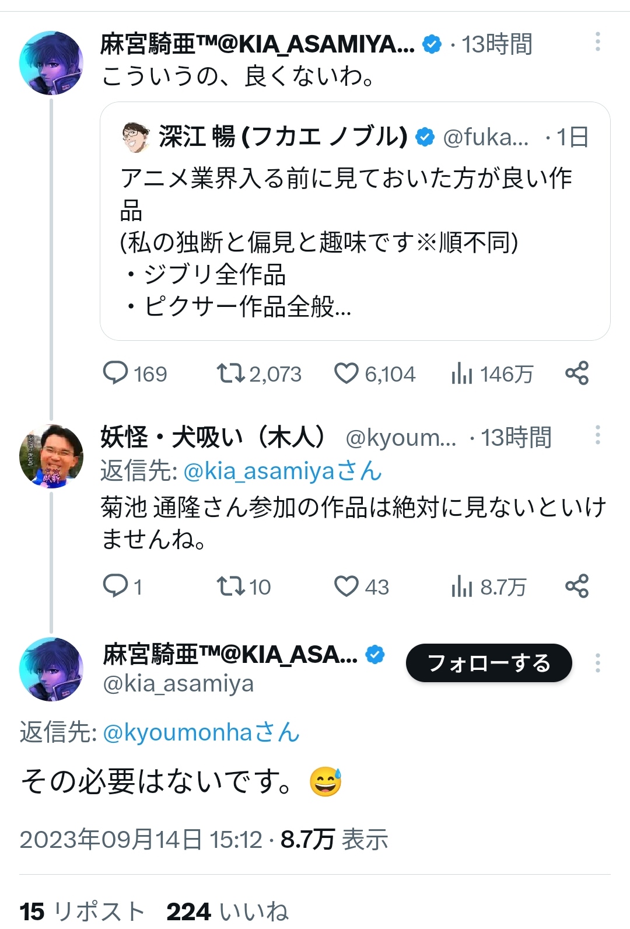This screenshot has width=630, height=929.
Task: Share the first tweet by 麻宮騎亜
Action: coord(577,373)
